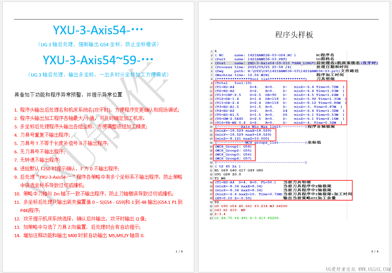Click page number "1 / 6"
This screenshot has height=273, width=392.
pos(179,251)
